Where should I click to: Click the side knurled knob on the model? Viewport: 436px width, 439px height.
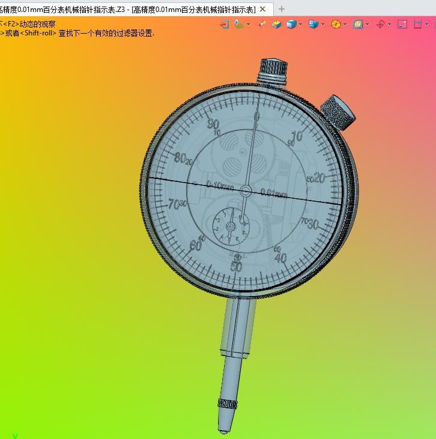tap(338, 112)
